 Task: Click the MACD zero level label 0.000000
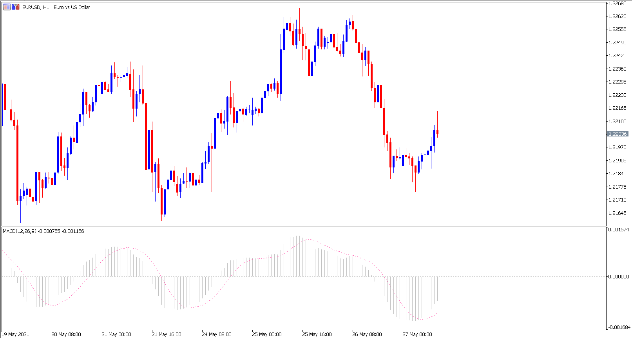tap(619, 277)
